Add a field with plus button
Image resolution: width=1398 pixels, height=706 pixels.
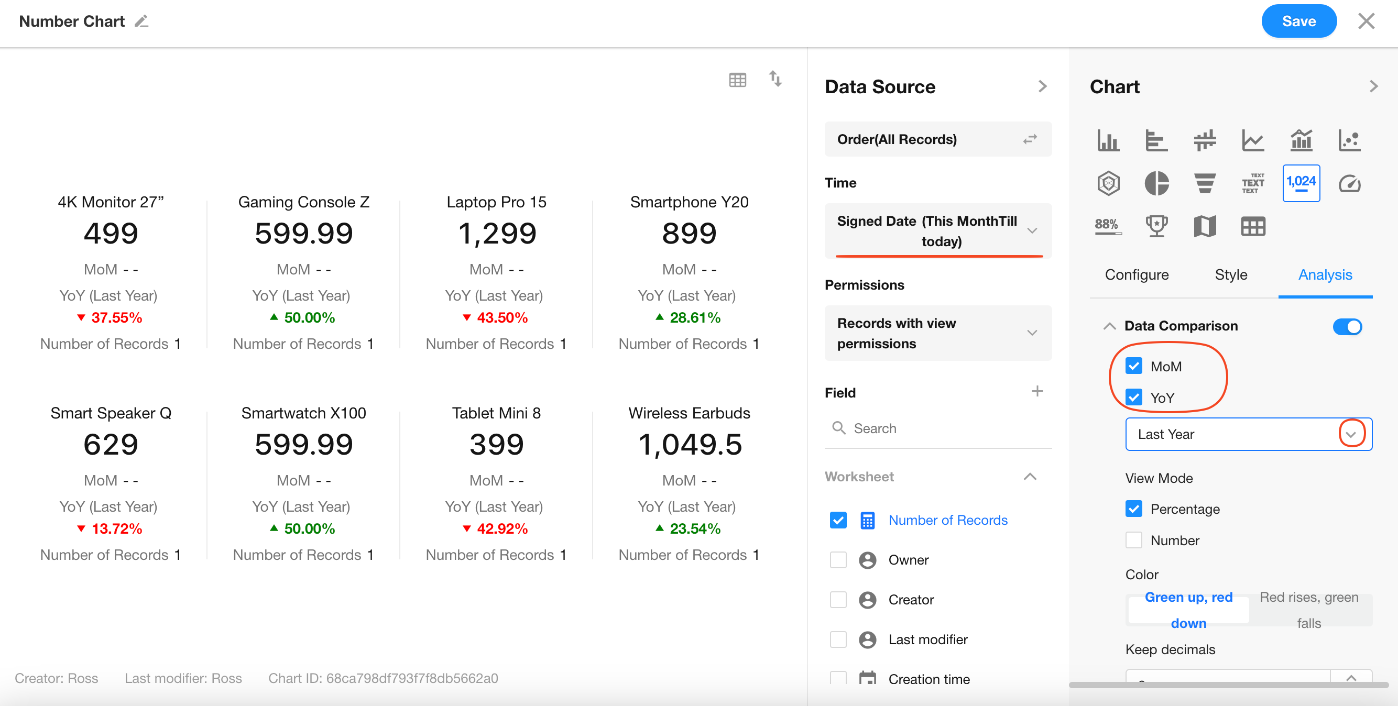[1036, 392]
